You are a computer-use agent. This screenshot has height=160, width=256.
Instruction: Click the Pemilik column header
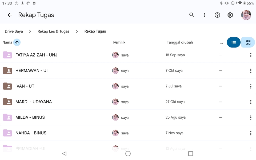[x=119, y=42]
